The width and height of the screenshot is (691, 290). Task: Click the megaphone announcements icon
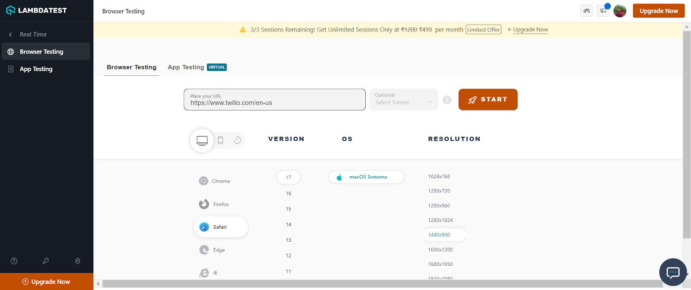coord(603,11)
